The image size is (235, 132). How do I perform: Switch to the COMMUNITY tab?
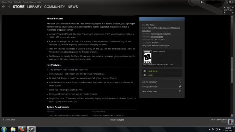[x=55, y=7]
